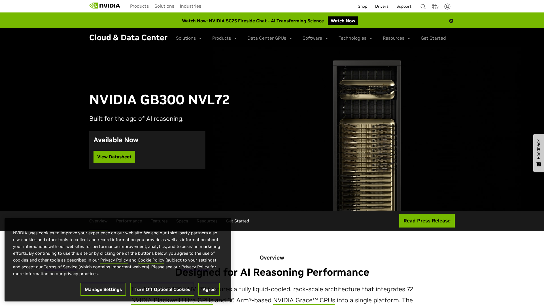Turn Off Optional Cookies
The width and height of the screenshot is (544, 306).
pyautogui.click(x=162, y=289)
